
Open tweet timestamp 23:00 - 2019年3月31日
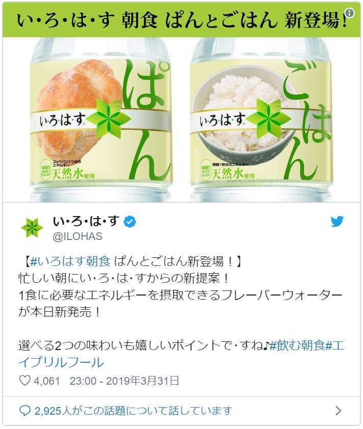coord(124,381)
